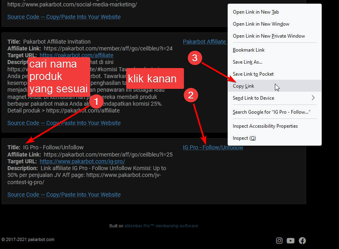Screen dimensions: 339x249
Task: Open the aMember Pro membership software link
Action: click(161, 226)
